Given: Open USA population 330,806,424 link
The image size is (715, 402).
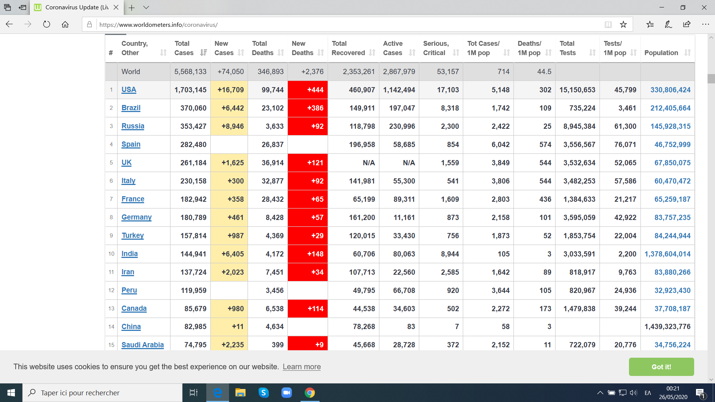Looking at the screenshot, I should coord(670,90).
